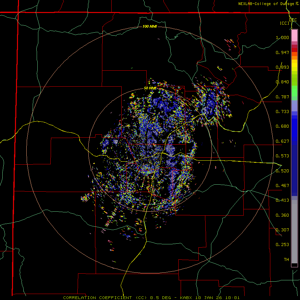The image size is (300, 300).
Task: Click the 100 NMI range ring label
Action: click(150, 26)
